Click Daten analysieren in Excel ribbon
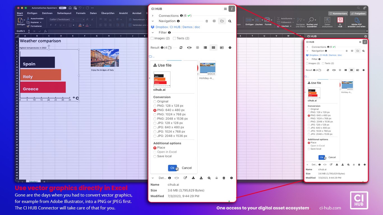Viewport: 383px width, 215px height. 327,22
